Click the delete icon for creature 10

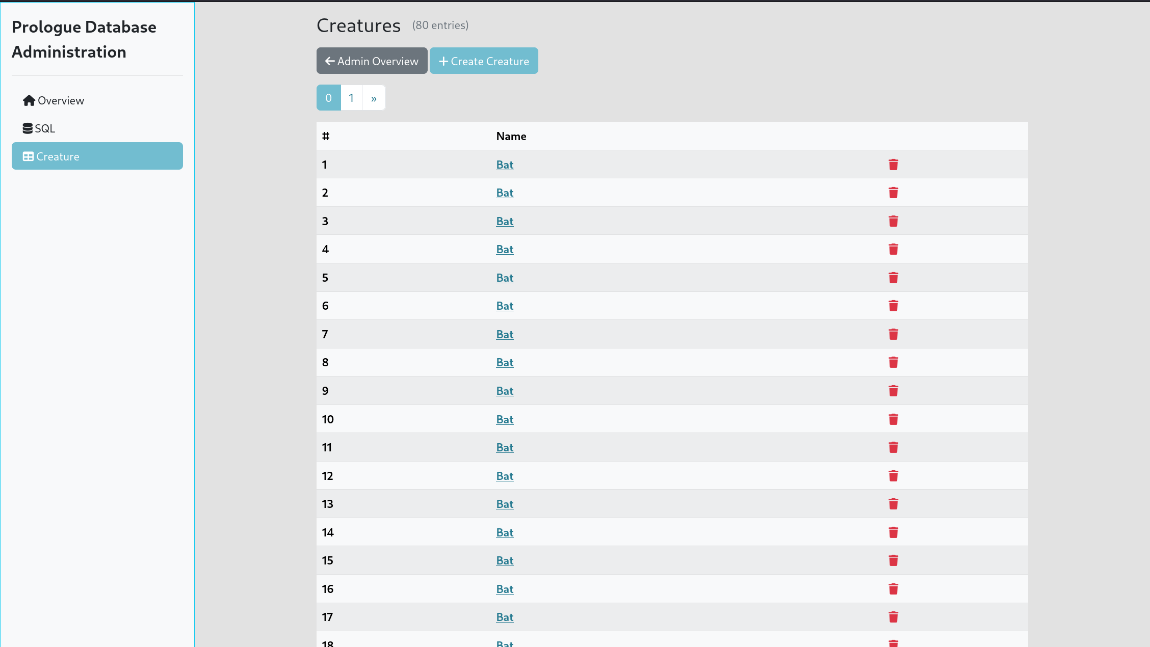point(893,419)
